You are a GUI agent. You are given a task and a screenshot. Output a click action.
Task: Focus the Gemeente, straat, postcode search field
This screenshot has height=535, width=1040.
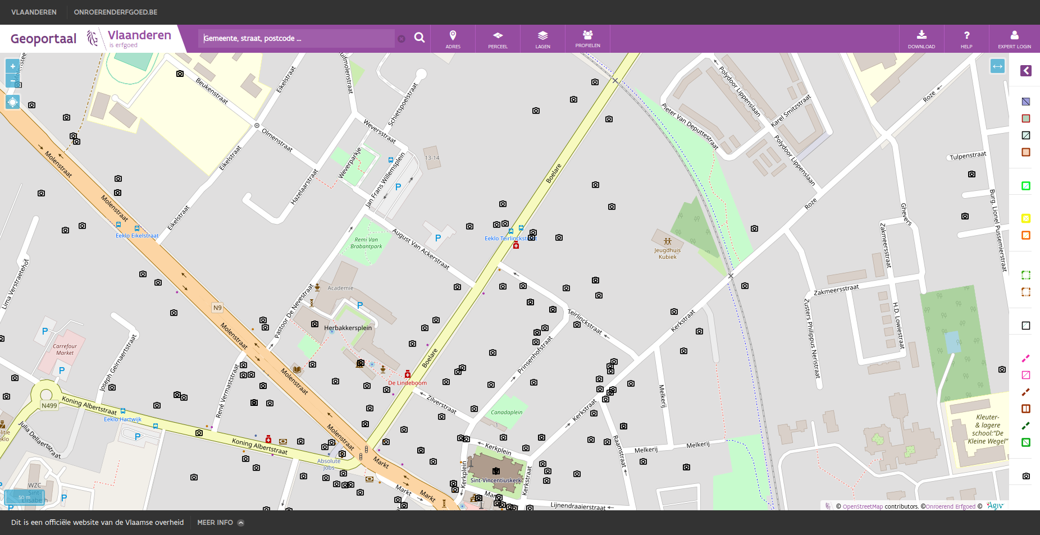[x=298, y=38]
